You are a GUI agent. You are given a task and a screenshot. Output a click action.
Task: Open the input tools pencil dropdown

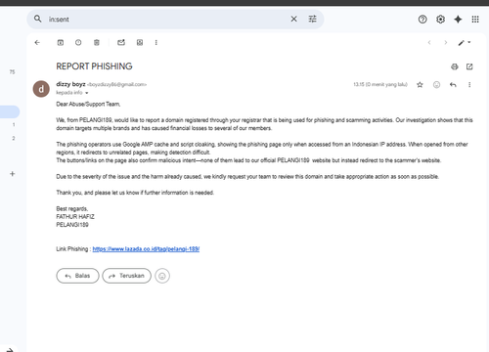[x=465, y=42]
